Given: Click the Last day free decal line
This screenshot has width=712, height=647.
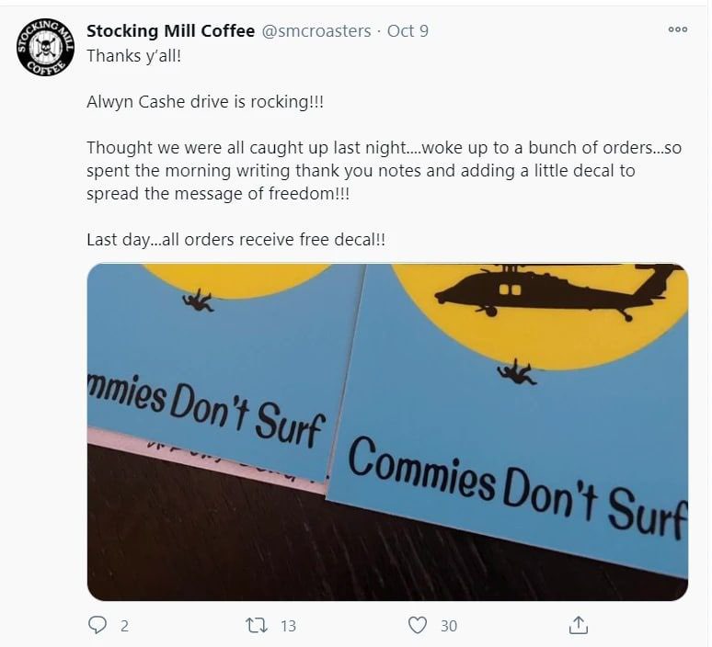Looking at the screenshot, I should pos(236,240).
